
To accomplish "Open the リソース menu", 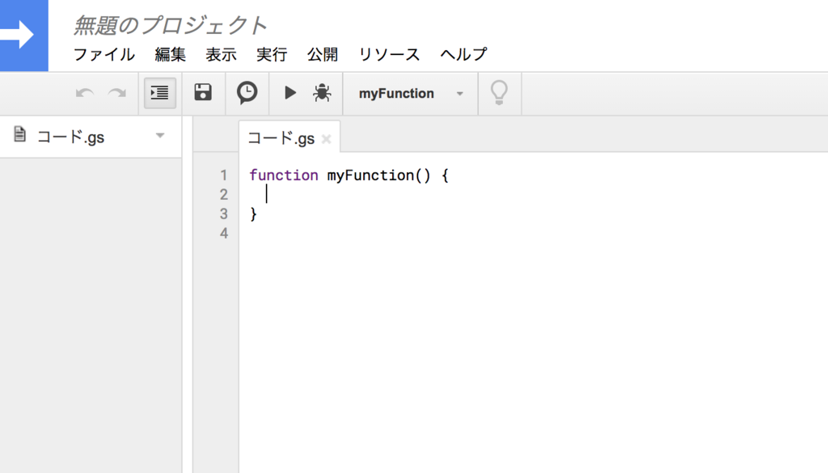I will click(390, 55).
